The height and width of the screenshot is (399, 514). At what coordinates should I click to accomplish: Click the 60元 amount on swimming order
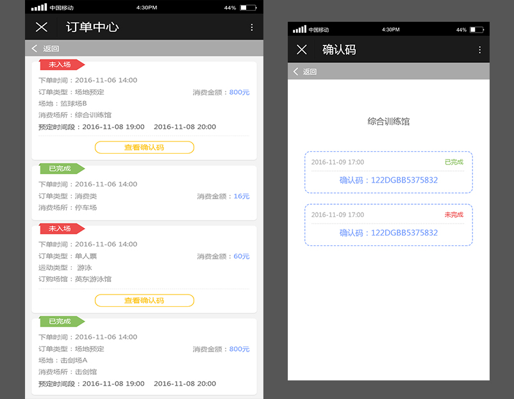242,256
